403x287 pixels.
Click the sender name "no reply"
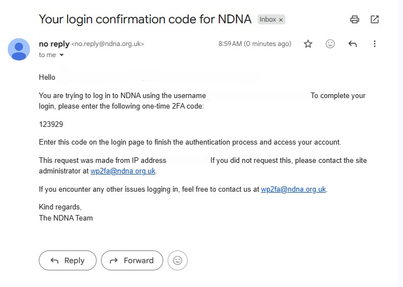tap(54, 44)
